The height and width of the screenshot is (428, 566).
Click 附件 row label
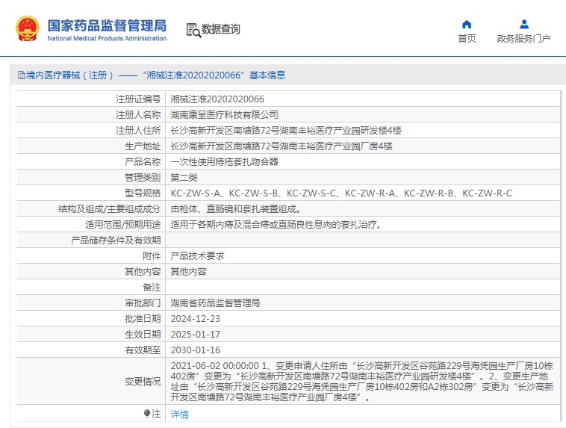(x=152, y=256)
